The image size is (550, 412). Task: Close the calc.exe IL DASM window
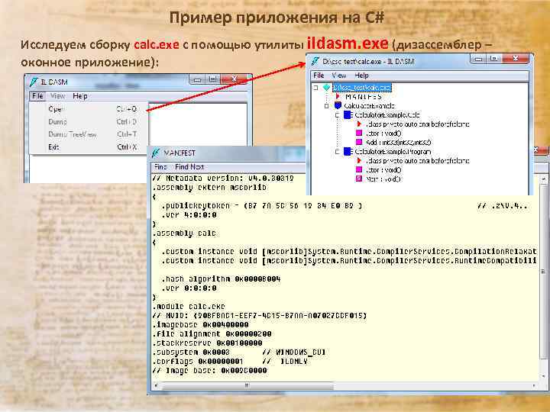tap(516, 59)
